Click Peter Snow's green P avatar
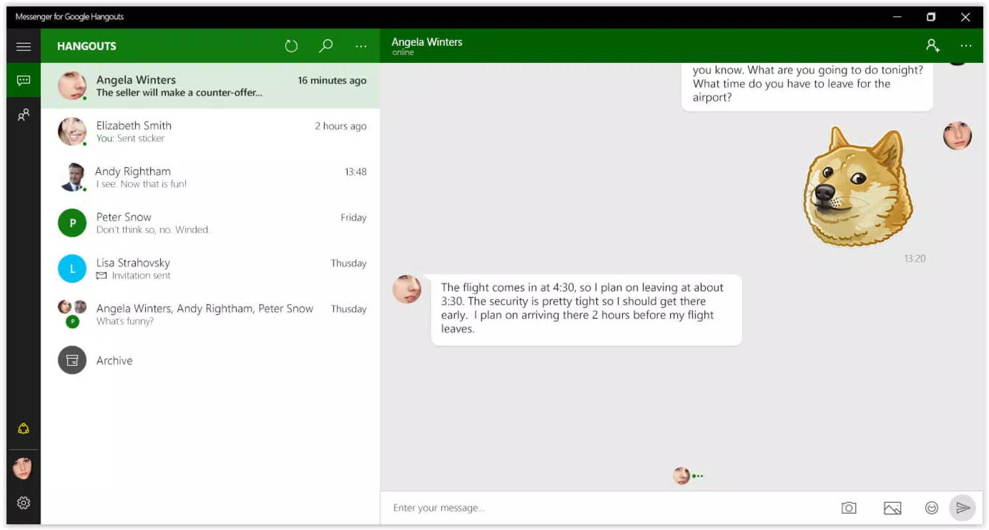989x530 pixels. coord(72,223)
